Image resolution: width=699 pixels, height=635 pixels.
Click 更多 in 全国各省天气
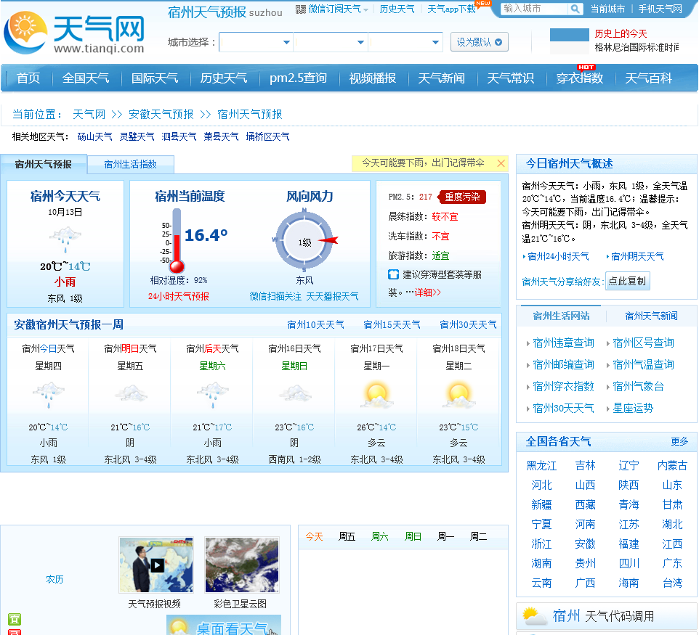pyautogui.click(x=679, y=441)
